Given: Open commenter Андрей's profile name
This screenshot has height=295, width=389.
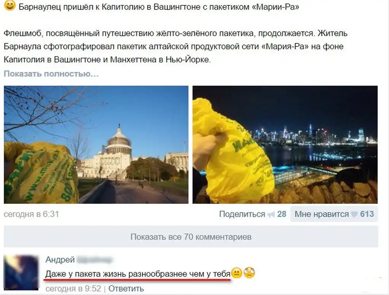Looking at the screenshot, I should tap(60, 260).
